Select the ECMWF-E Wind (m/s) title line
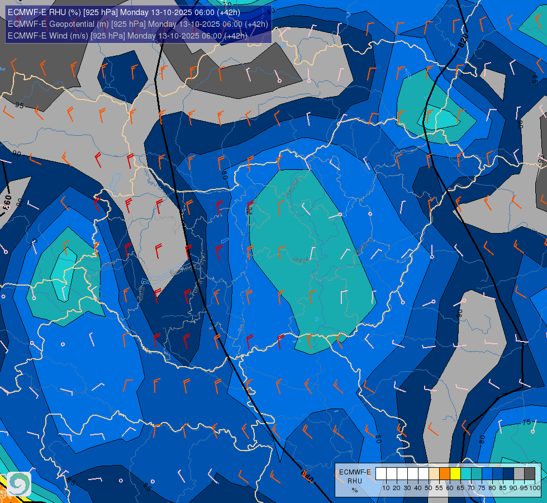 pos(127,36)
